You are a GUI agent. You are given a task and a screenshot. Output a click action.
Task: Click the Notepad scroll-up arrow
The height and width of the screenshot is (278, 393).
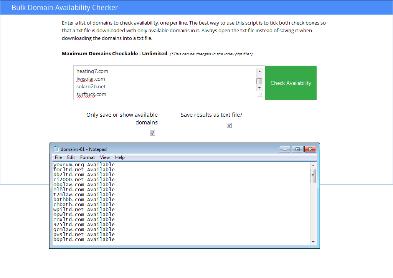click(313, 165)
